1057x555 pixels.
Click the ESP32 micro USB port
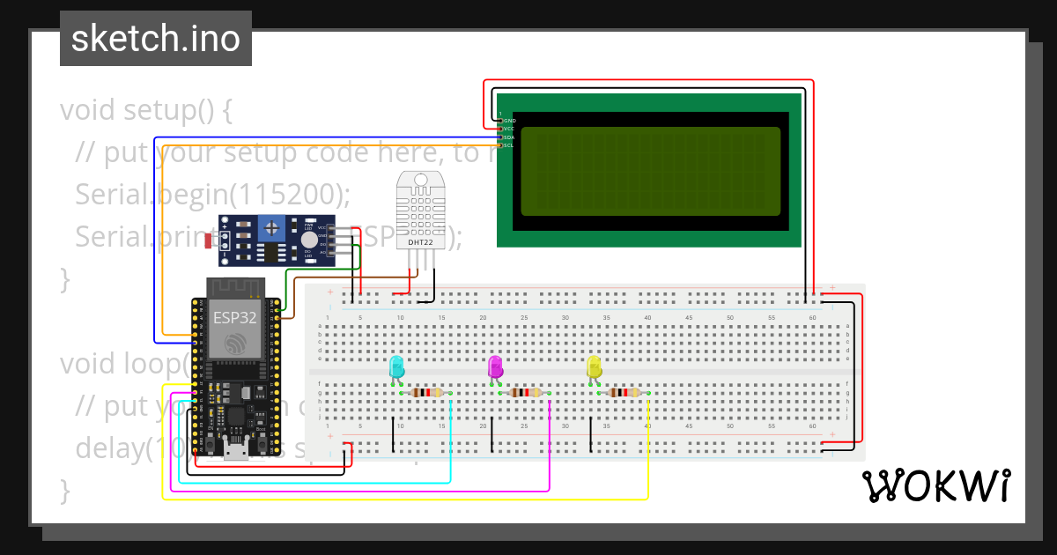click(235, 454)
